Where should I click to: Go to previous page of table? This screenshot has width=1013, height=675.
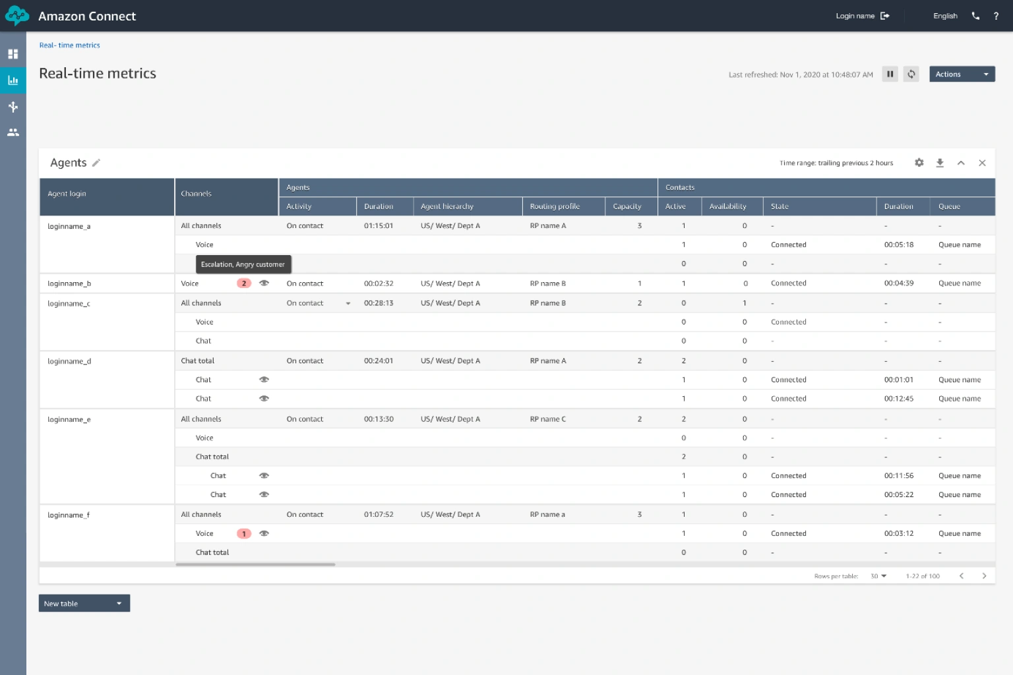[962, 576]
